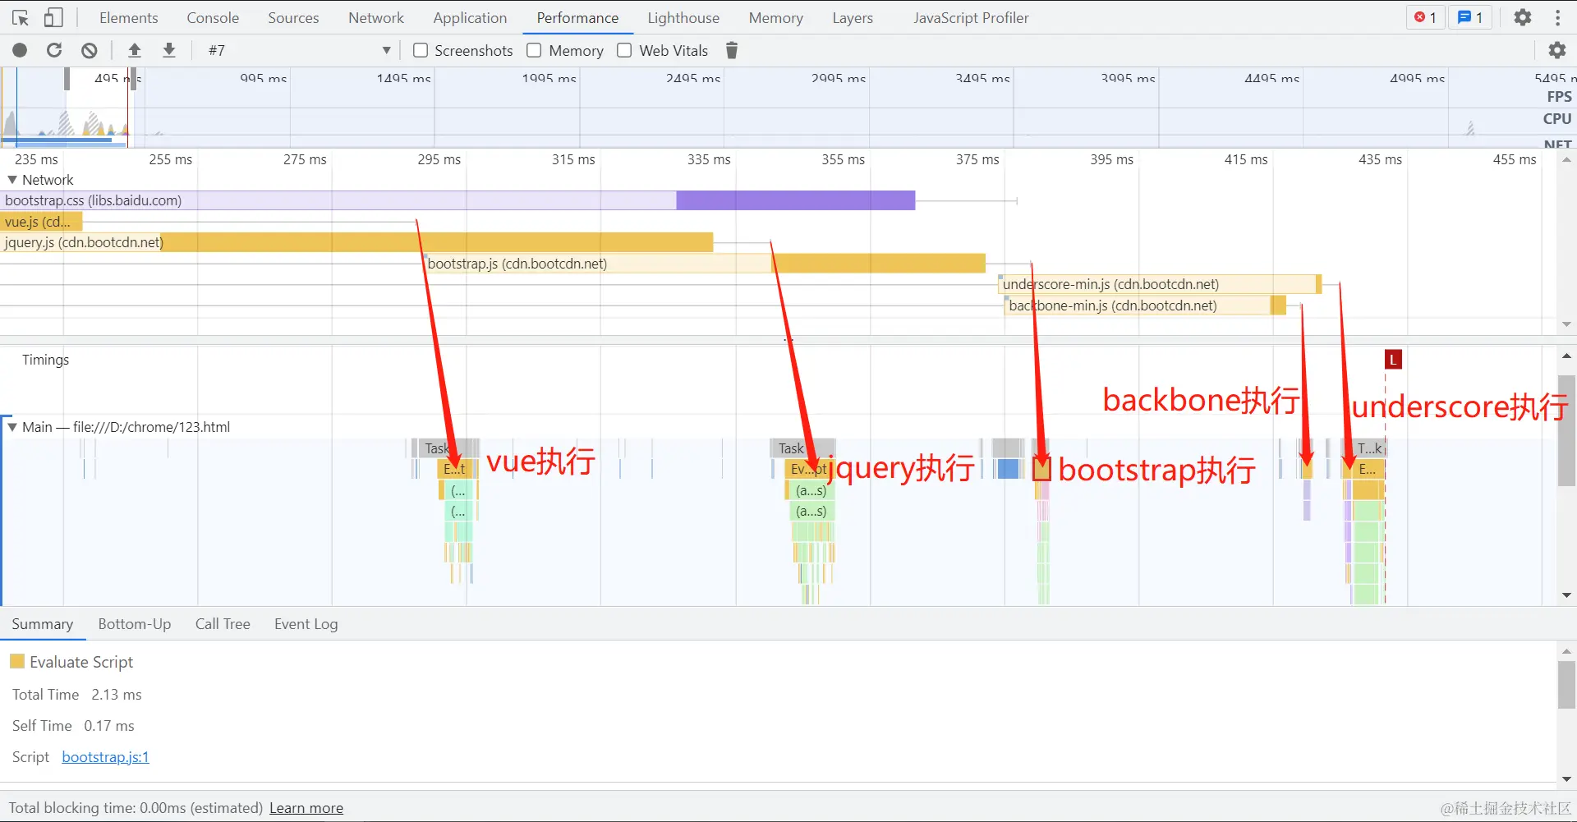
Task: Open DevTools settings gear in top bar
Action: (x=1523, y=17)
